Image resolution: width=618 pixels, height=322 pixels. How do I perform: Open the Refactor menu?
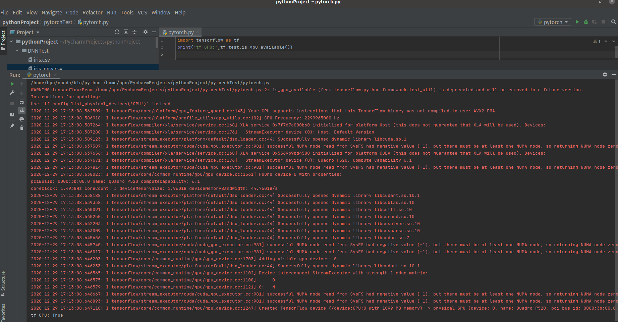click(93, 12)
